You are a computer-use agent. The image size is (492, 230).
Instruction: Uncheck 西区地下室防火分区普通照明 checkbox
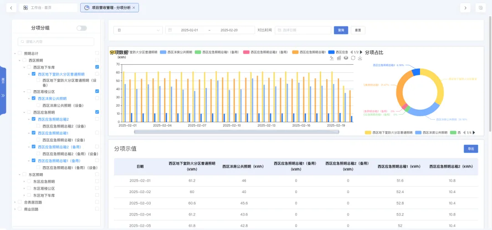34,74
